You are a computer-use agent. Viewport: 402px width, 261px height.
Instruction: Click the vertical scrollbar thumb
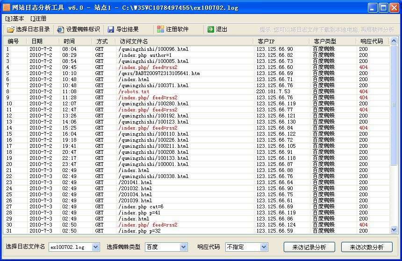[x=394, y=105]
